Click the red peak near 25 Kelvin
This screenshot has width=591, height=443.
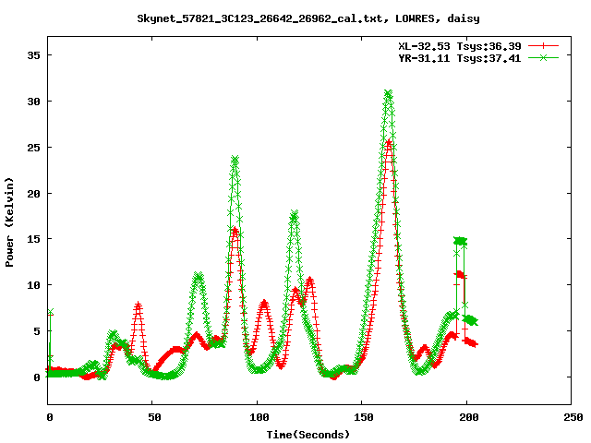click(x=389, y=143)
